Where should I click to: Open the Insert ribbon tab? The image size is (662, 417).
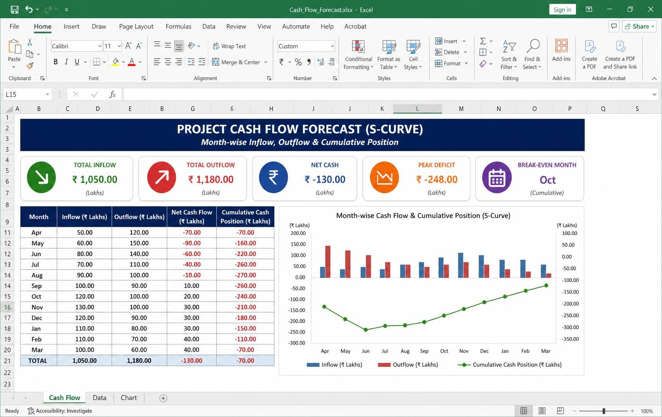point(71,26)
